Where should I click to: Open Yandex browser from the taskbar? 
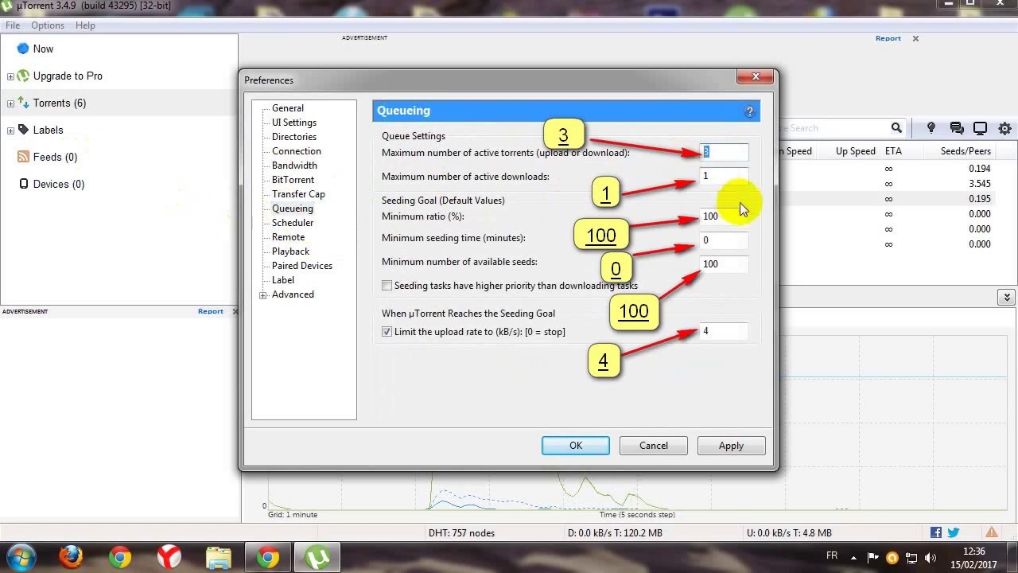[169, 557]
